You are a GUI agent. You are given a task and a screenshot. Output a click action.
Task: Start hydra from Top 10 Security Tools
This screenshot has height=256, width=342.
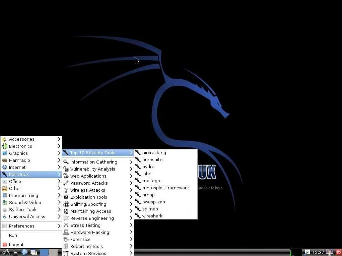point(166,167)
